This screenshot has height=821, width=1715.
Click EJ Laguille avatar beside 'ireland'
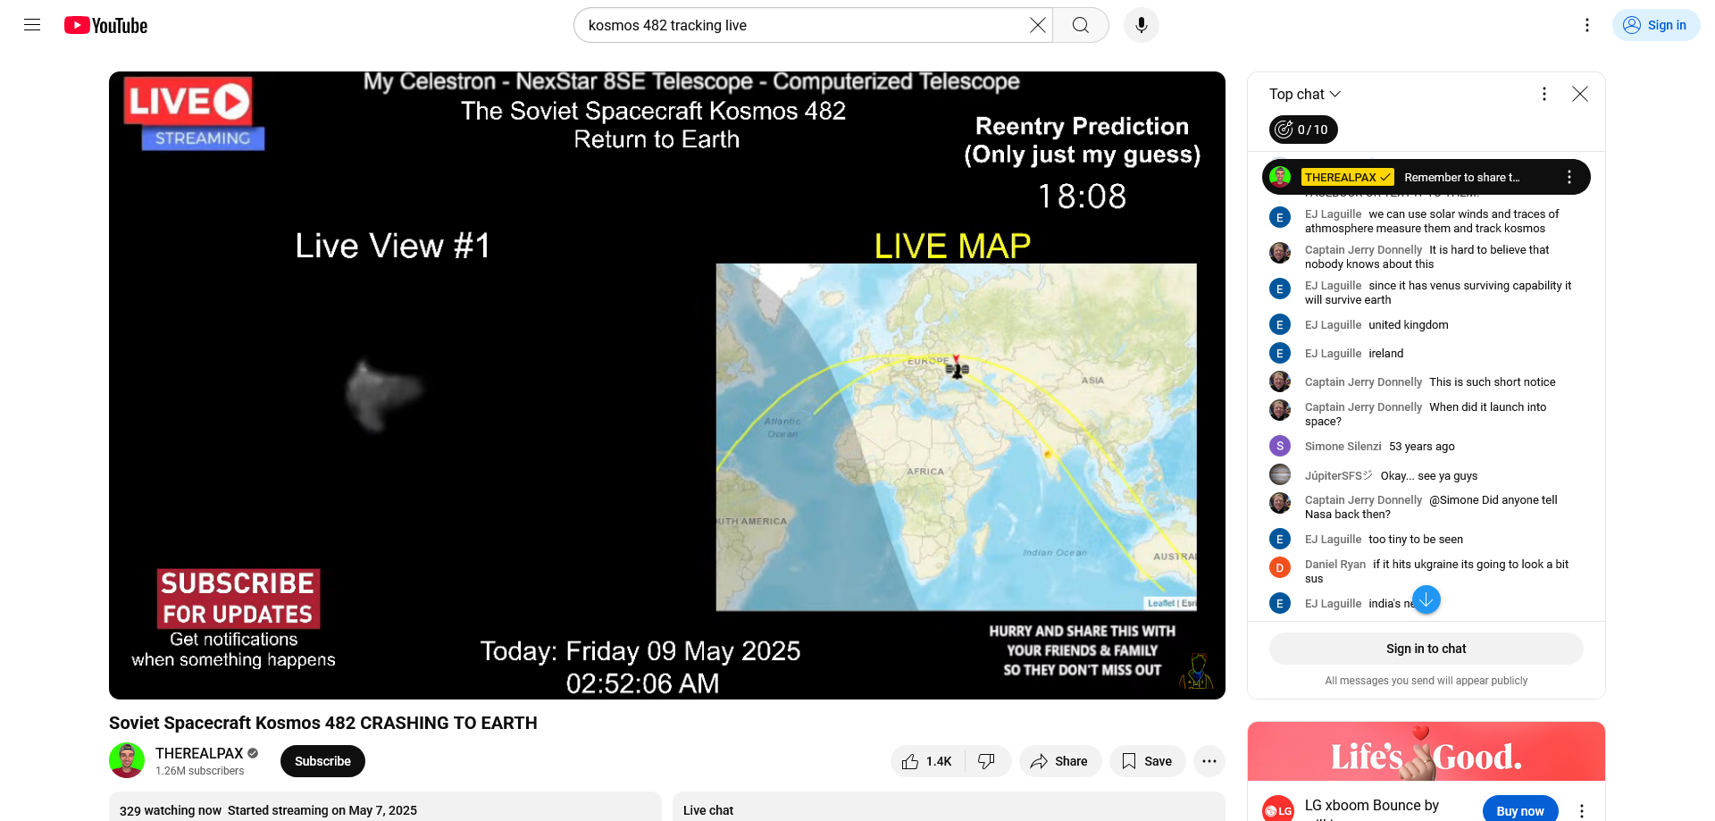(x=1280, y=353)
